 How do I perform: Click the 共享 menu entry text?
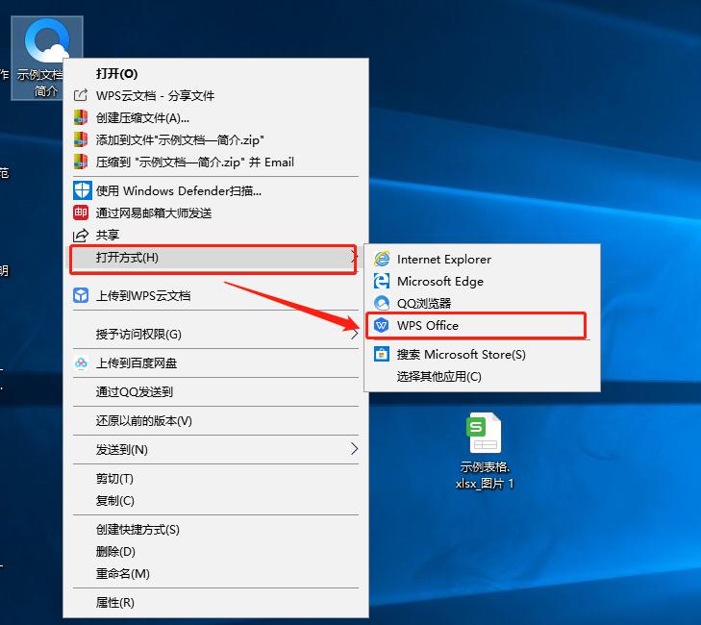point(108,235)
